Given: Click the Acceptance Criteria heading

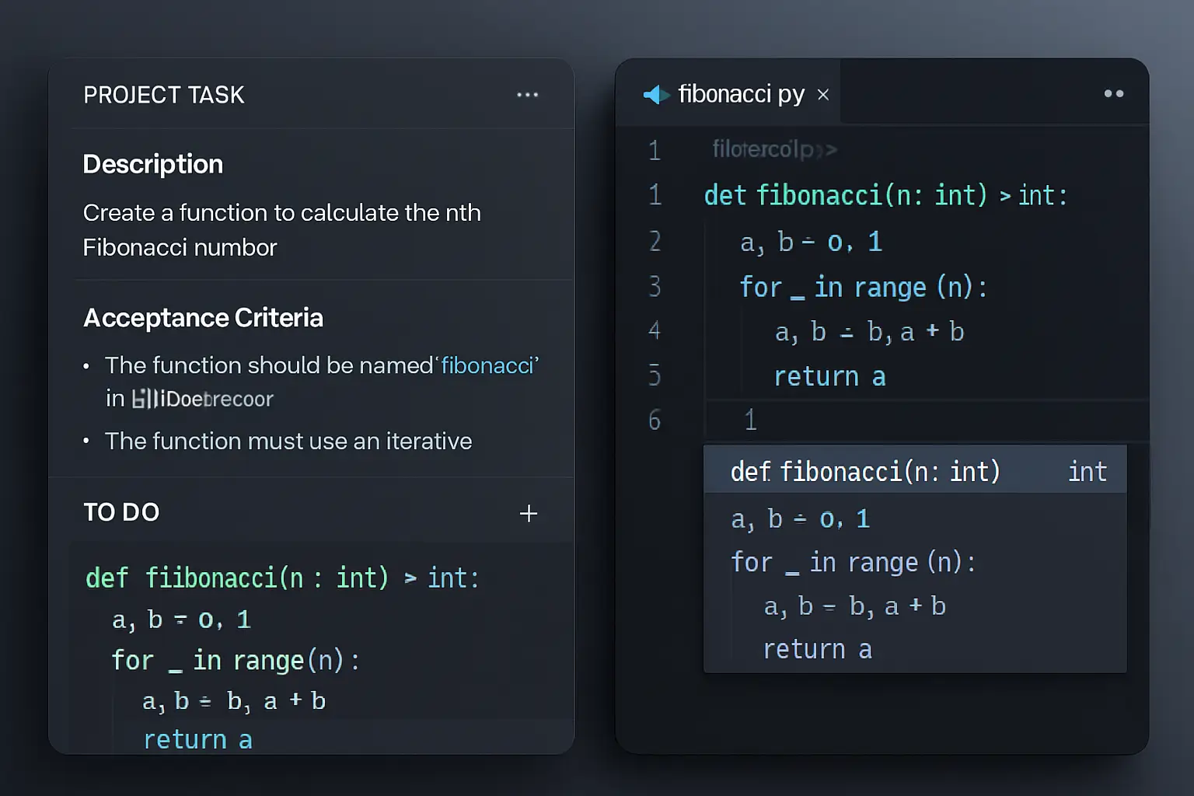Looking at the screenshot, I should pos(203,318).
